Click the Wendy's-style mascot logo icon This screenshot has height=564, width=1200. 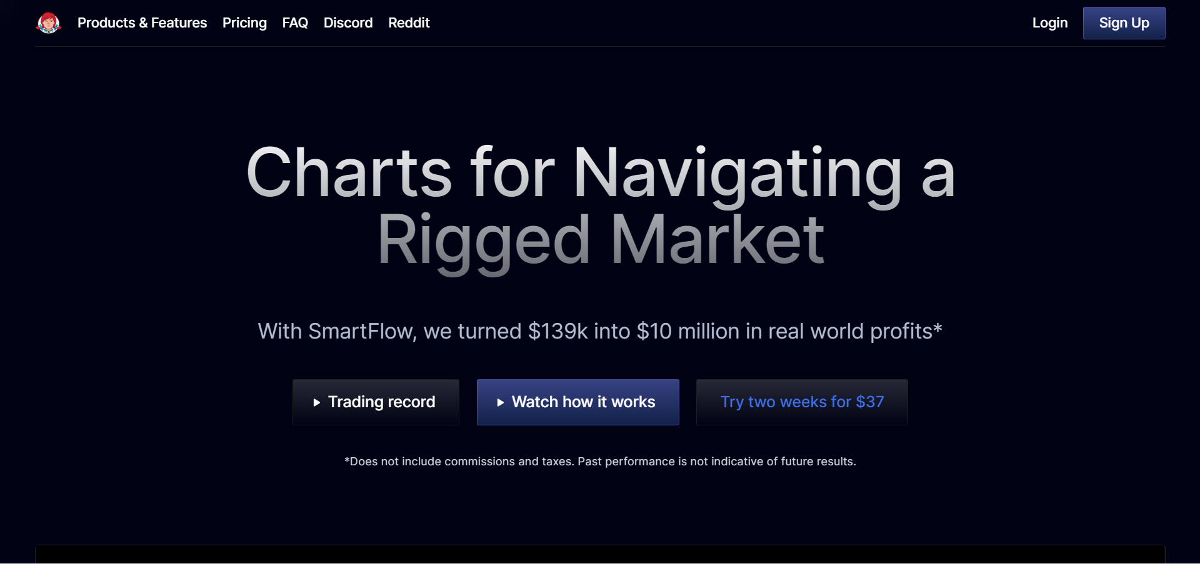click(x=48, y=23)
